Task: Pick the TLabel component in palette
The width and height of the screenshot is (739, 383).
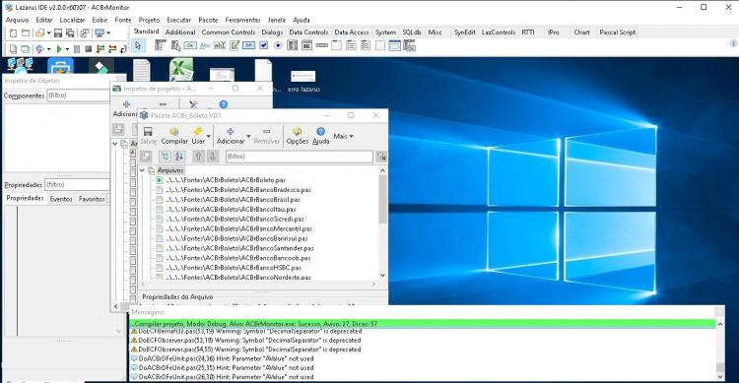Action: point(205,45)
